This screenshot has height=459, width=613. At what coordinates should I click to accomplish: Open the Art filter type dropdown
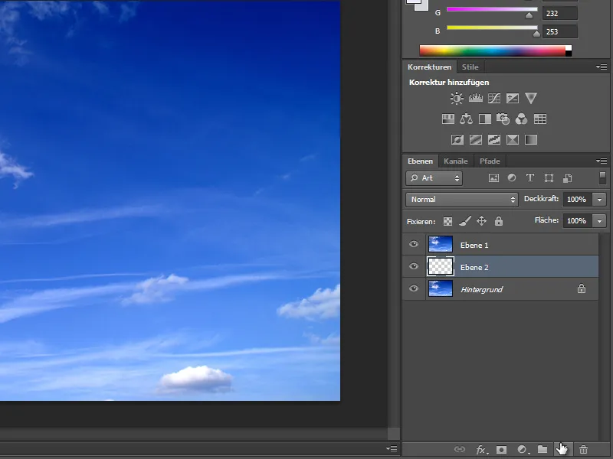click(434, 178)
